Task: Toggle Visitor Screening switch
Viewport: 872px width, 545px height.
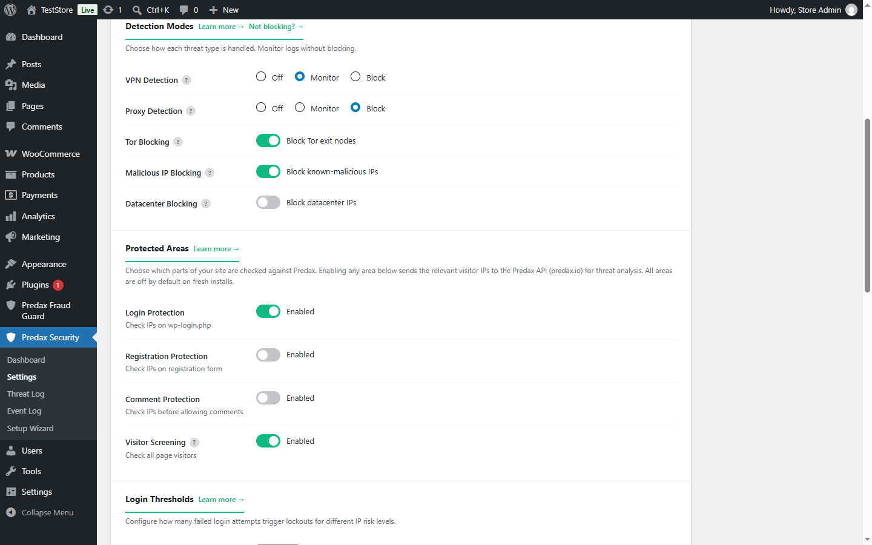Action: click(268, 441)
